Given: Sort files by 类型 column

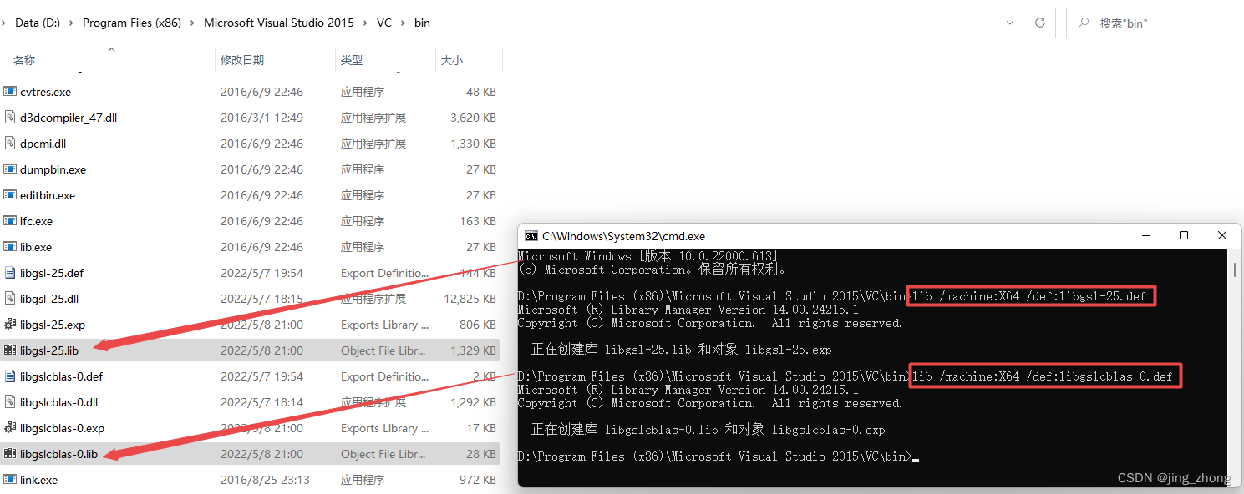Looking at the screenshot, I should point(352,60).
